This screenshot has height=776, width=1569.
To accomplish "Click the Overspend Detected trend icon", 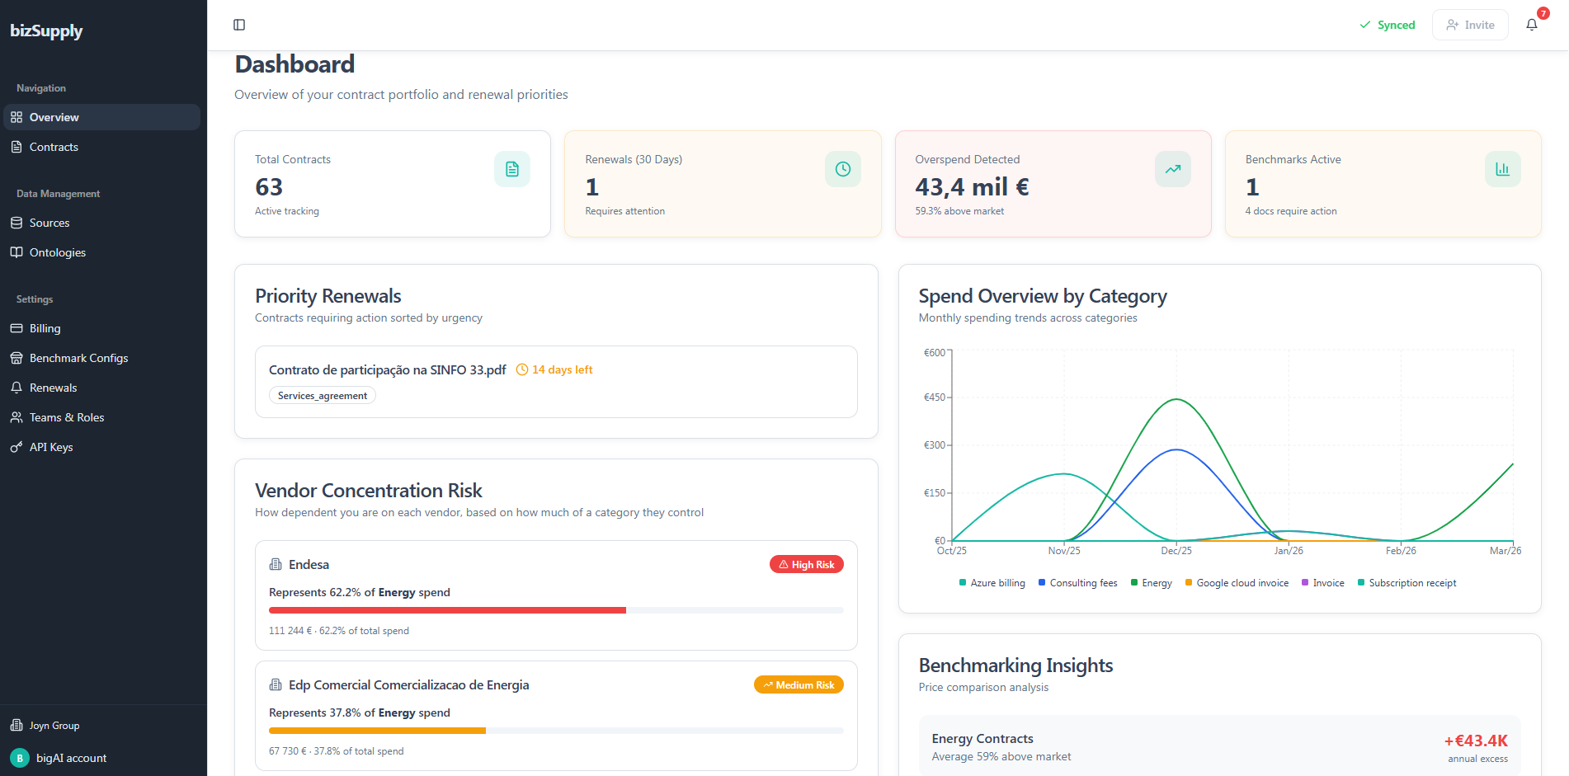I will coord(1172,169).
